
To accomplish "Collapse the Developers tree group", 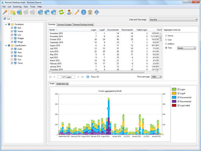I will point(6,24).
